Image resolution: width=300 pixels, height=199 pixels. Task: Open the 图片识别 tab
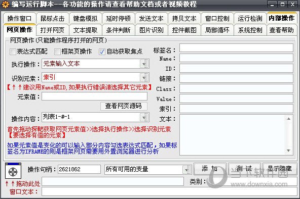[x=151, y=30]
